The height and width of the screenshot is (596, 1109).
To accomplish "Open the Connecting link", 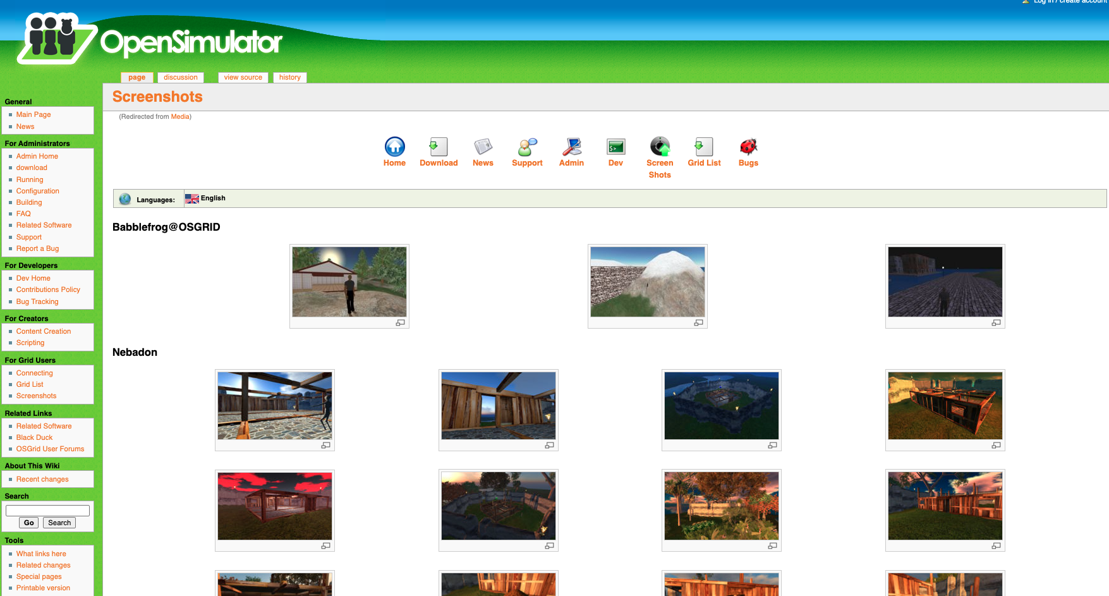I will 35,373.
